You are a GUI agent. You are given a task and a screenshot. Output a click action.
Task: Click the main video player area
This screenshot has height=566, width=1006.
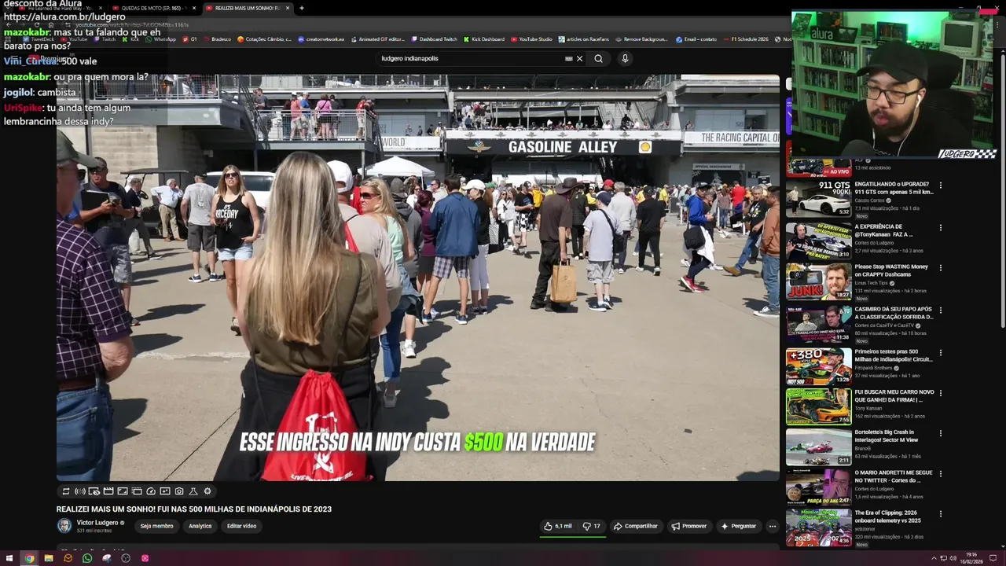(417, 277)
